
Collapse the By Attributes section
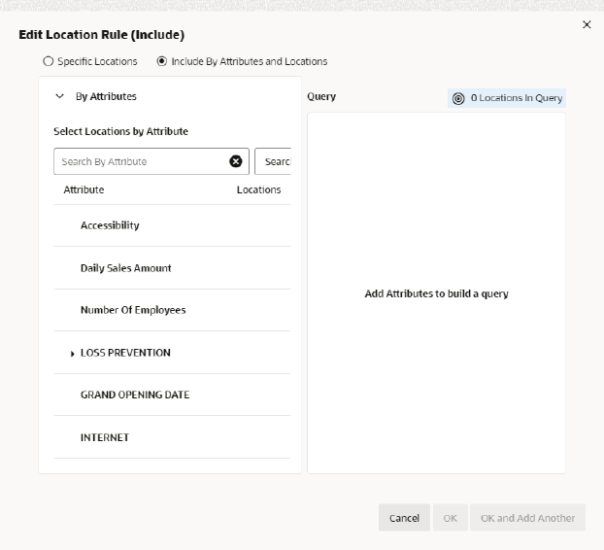[59, 96]
